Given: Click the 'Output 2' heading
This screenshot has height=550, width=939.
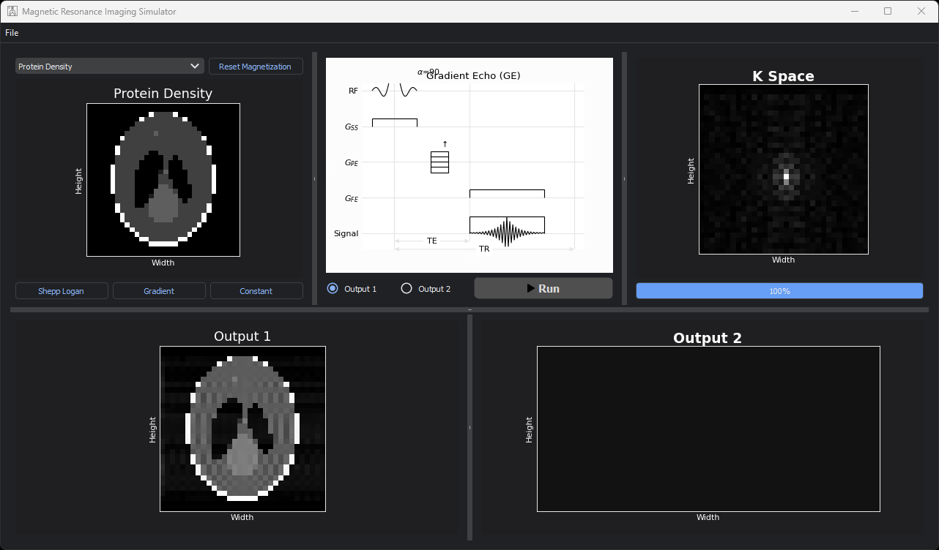Looking at the screenshot, I should (708, 338).
